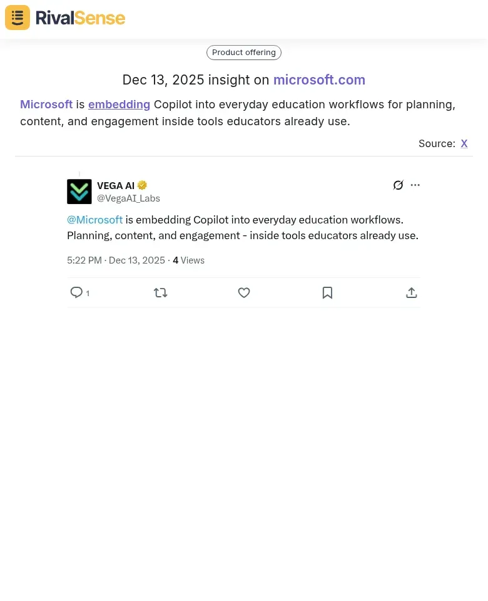Screen dimensions: 488x601
Task: Click the reply count showing 1
Action: 88,294
